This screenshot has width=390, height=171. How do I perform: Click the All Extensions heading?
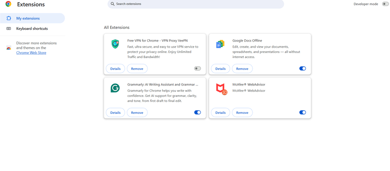[116, 27]
